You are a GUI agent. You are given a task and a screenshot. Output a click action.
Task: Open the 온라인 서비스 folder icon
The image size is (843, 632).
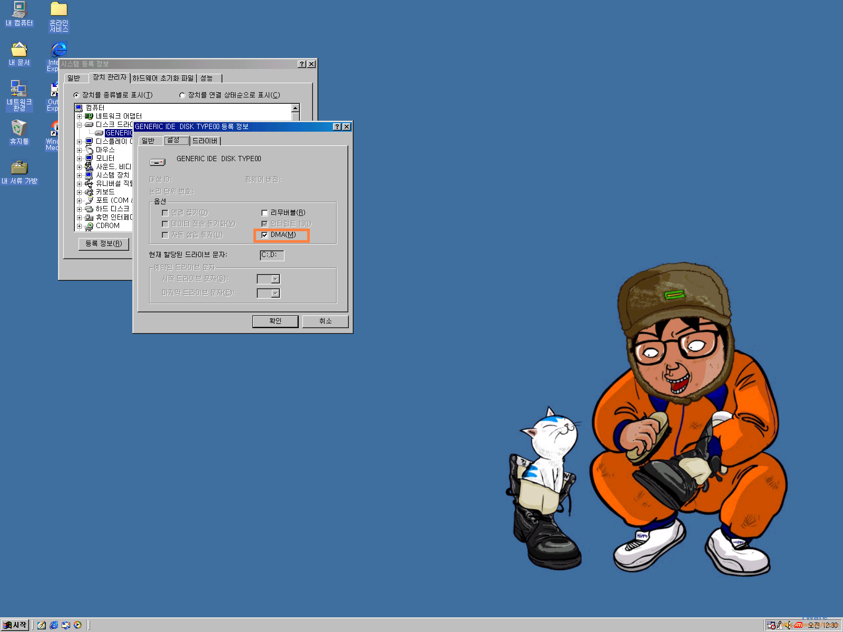pos(59,17)
